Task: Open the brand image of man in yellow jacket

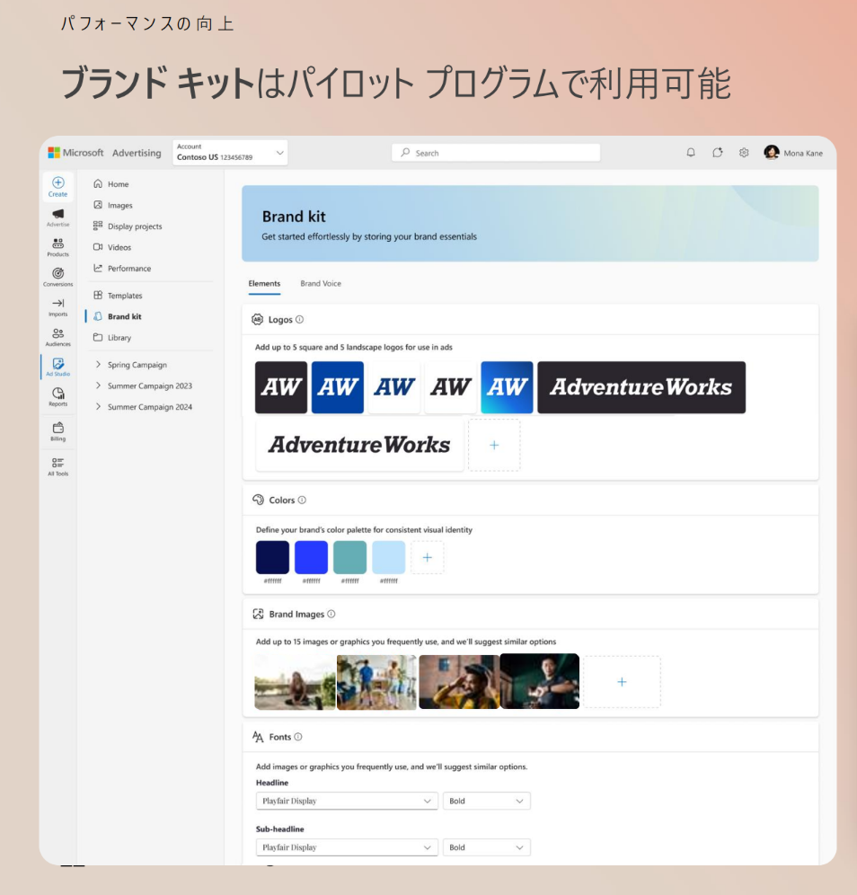Action: [x=459, y=681]
